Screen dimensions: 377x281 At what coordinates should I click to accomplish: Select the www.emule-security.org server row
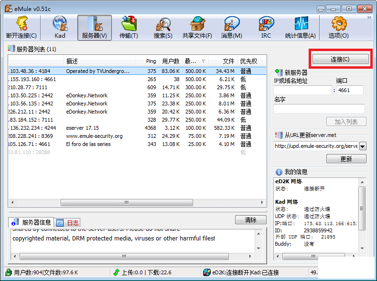tap(137, 136)
